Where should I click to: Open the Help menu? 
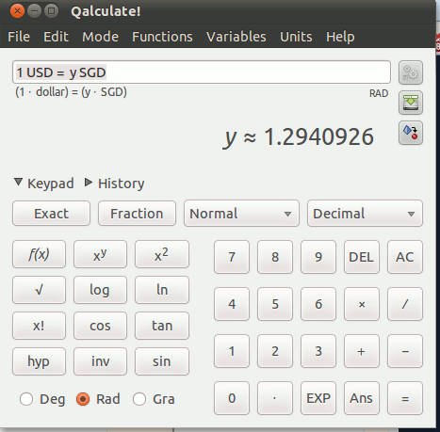click(340, 37)
